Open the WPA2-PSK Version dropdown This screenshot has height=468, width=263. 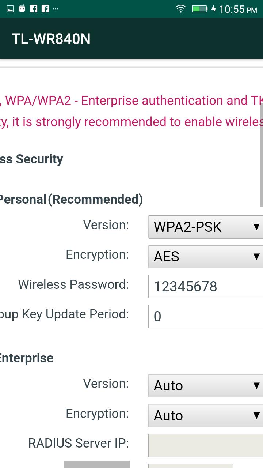point(205,227)
